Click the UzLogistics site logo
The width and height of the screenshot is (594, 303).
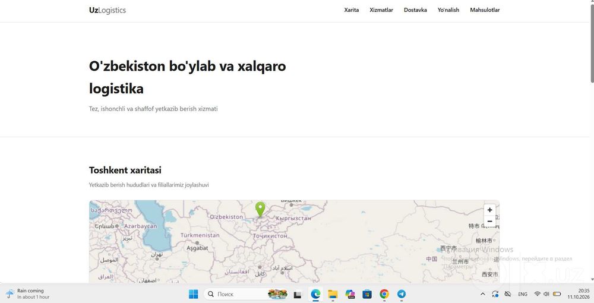[108, 10]
